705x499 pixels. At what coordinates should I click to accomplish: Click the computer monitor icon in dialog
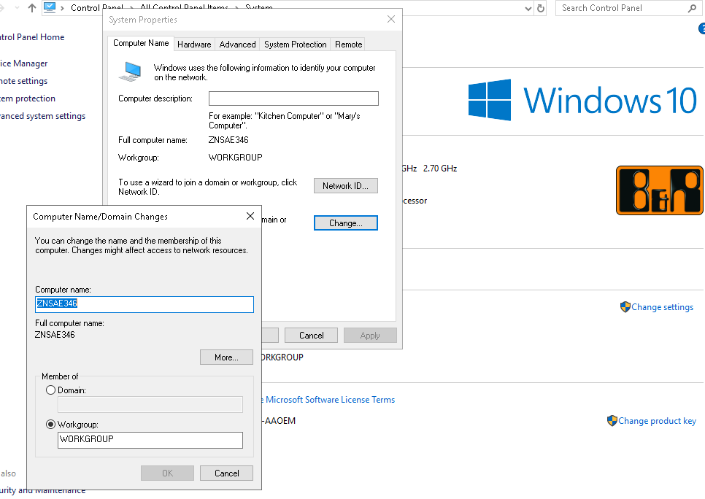pyautogui.click(x=131, y=72)
